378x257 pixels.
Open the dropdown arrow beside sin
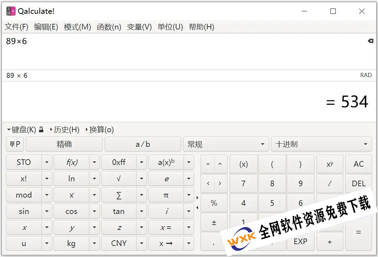coord(47,212)
